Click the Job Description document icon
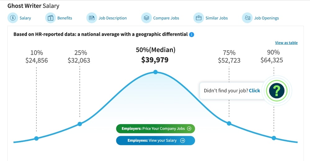310x161 pixels. (91, 18)
